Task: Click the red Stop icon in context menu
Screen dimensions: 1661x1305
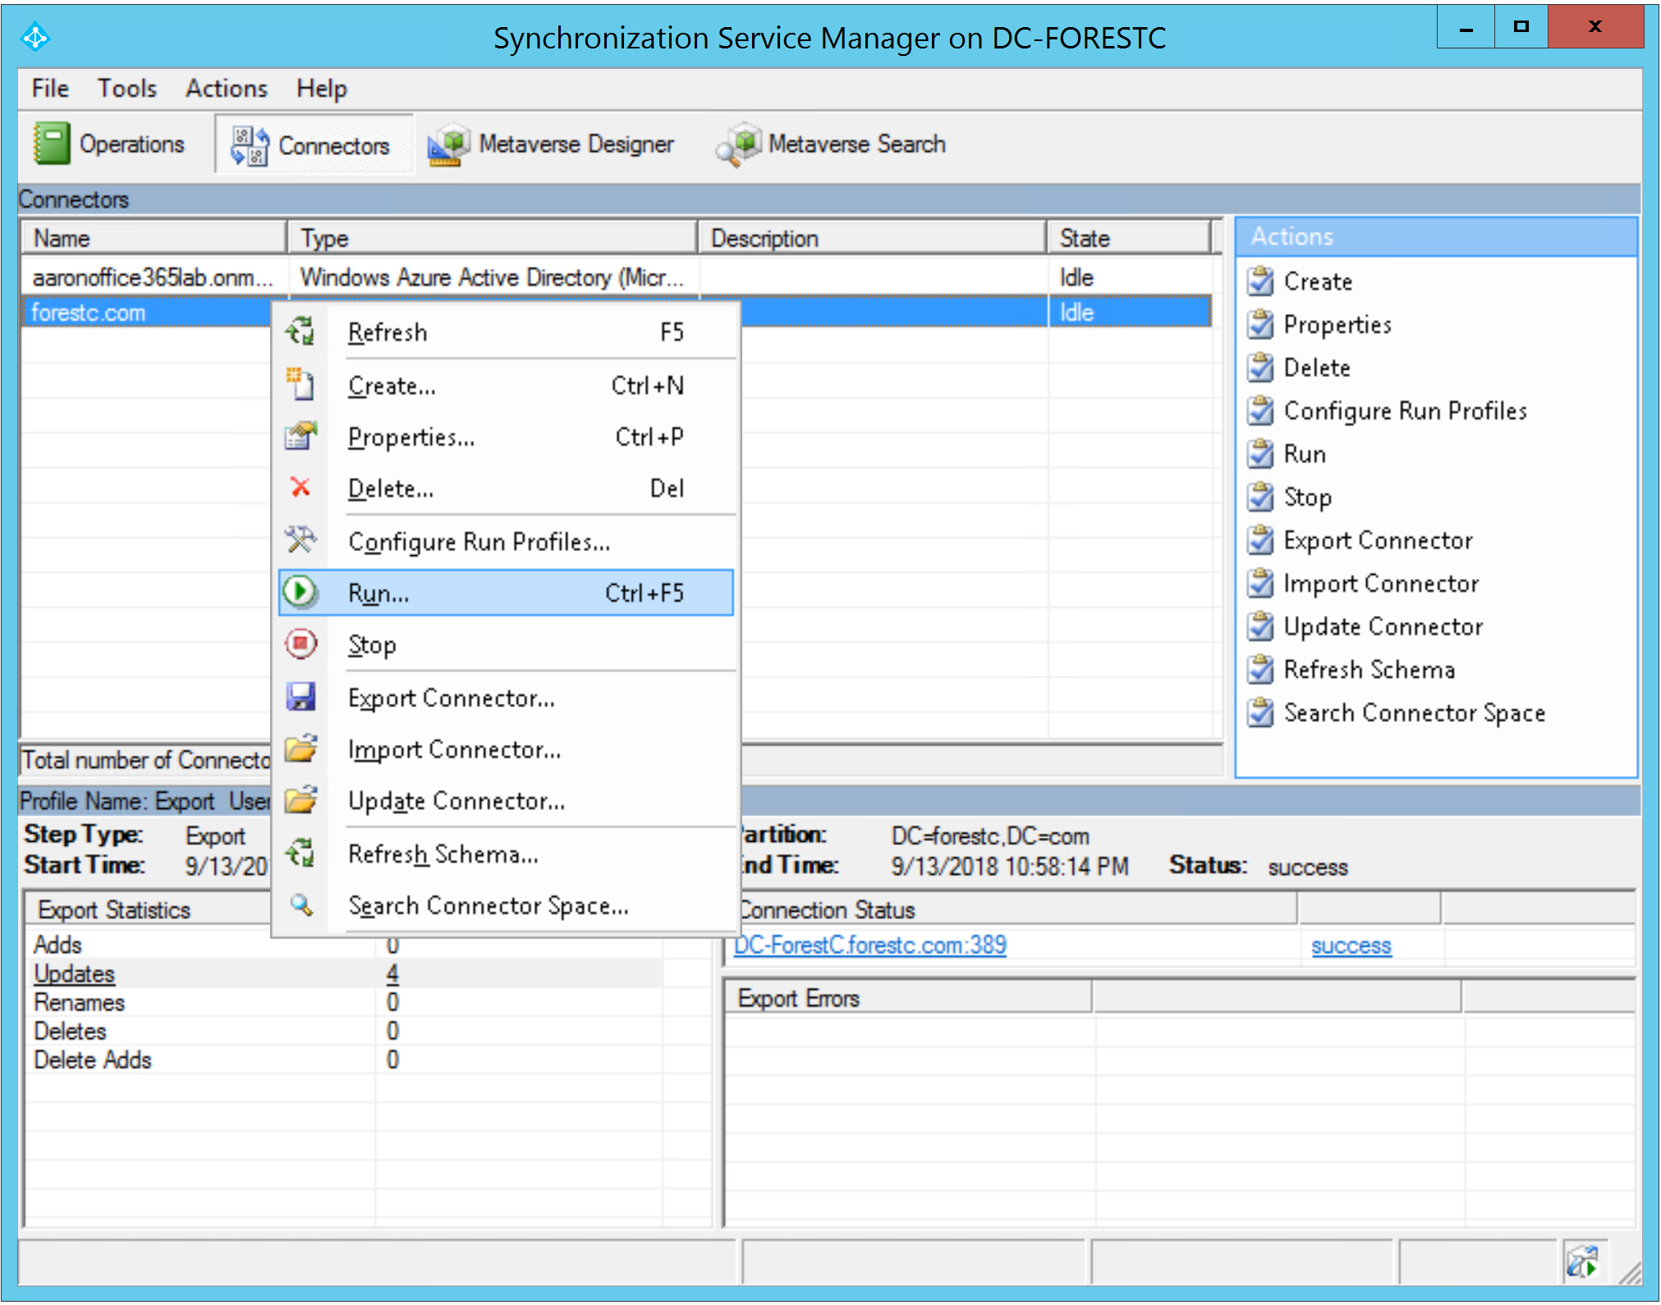Action: click(x=301, y=644)
